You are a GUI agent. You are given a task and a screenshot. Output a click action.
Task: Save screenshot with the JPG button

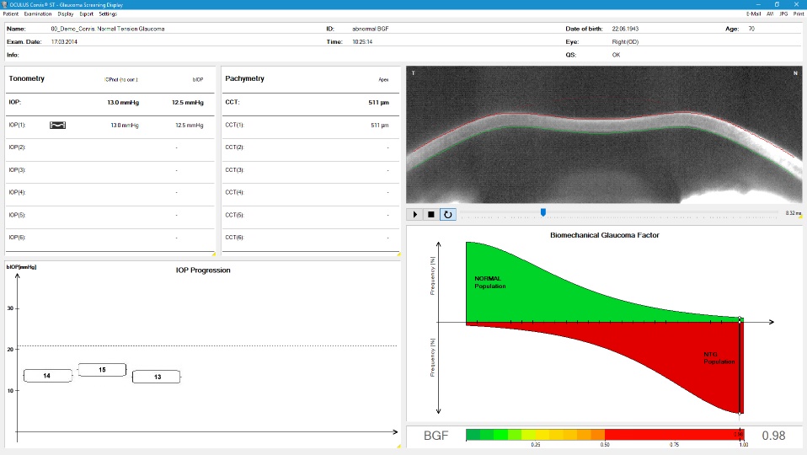click(783, 14)
